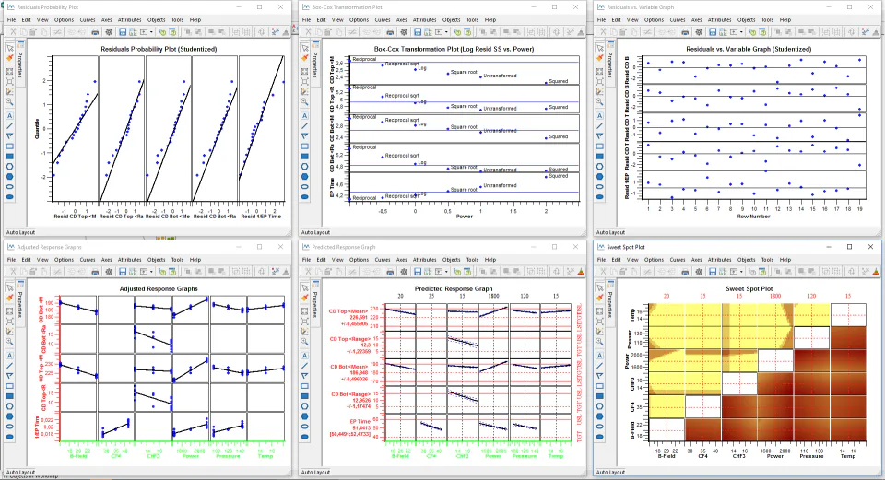885x480 pixels.
Task: Expand the Properties panel in Residuals Probability Plot
Action: coord(20,65)
